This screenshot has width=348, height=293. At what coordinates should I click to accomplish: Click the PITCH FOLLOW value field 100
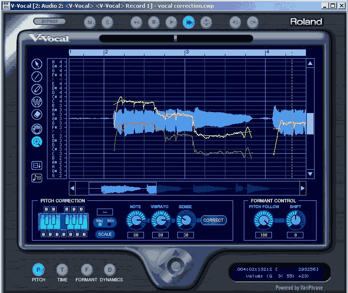264,235
